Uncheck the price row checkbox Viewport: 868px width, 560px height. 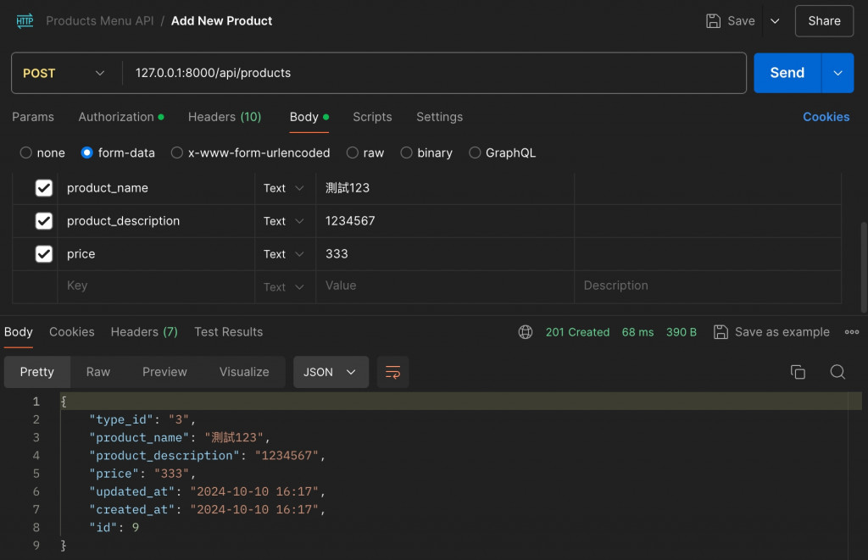44,254
